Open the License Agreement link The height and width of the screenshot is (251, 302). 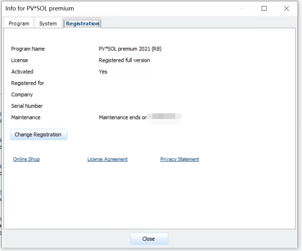coord(107,159)
